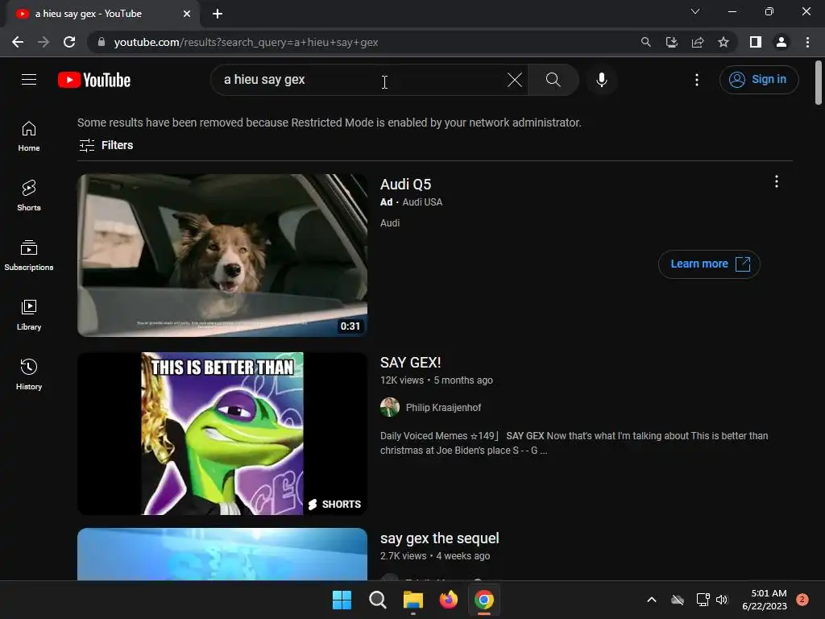View site info lock icon
Viewport: 825px width, 619px height.
point(102,42)
